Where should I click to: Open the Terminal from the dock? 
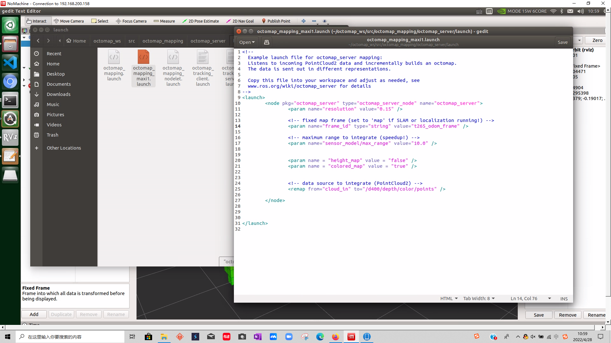point(10,100)
